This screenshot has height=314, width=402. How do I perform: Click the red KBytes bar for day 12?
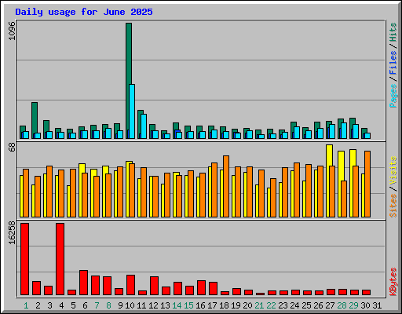click(x=154, y=286)
